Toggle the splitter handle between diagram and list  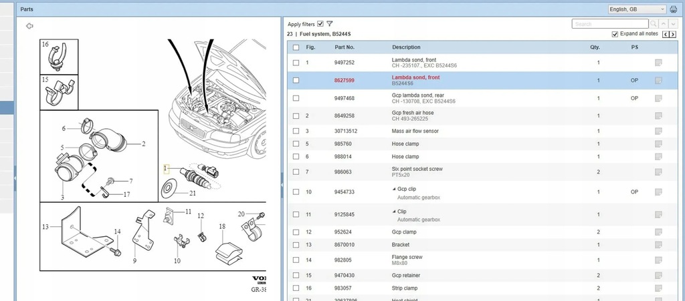point(282,185)
